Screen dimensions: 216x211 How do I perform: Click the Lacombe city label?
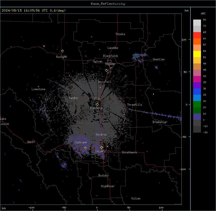pos(113,48)
